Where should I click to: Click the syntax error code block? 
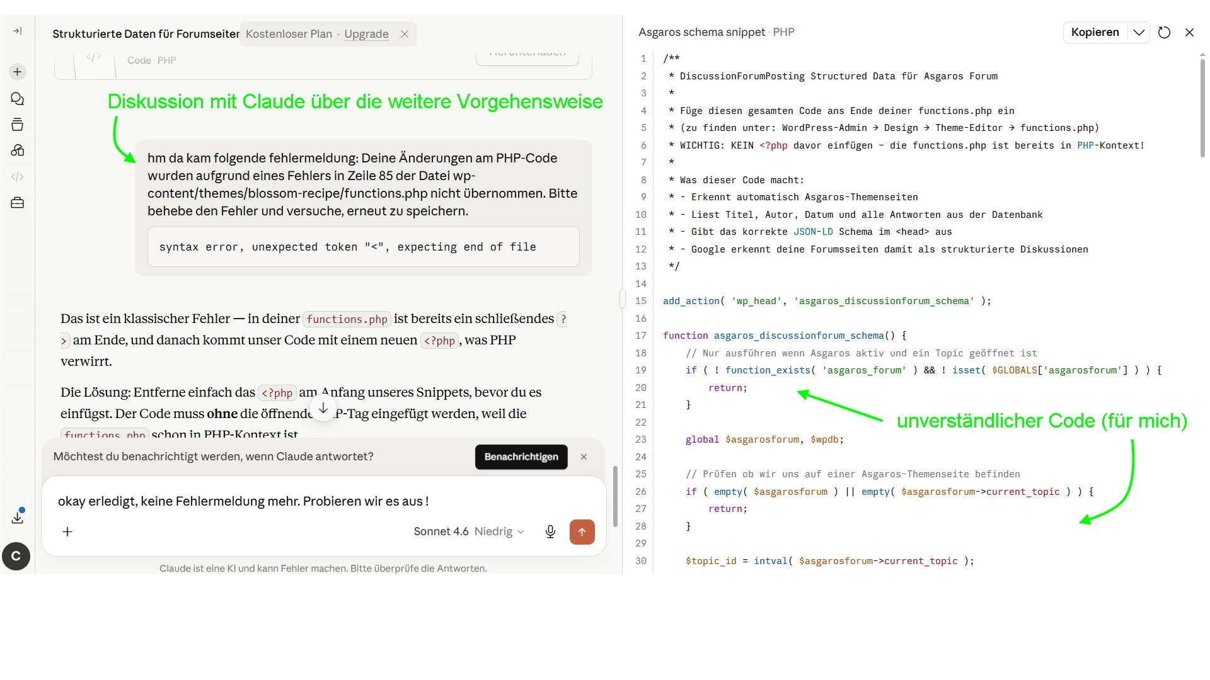pos(363,247)
